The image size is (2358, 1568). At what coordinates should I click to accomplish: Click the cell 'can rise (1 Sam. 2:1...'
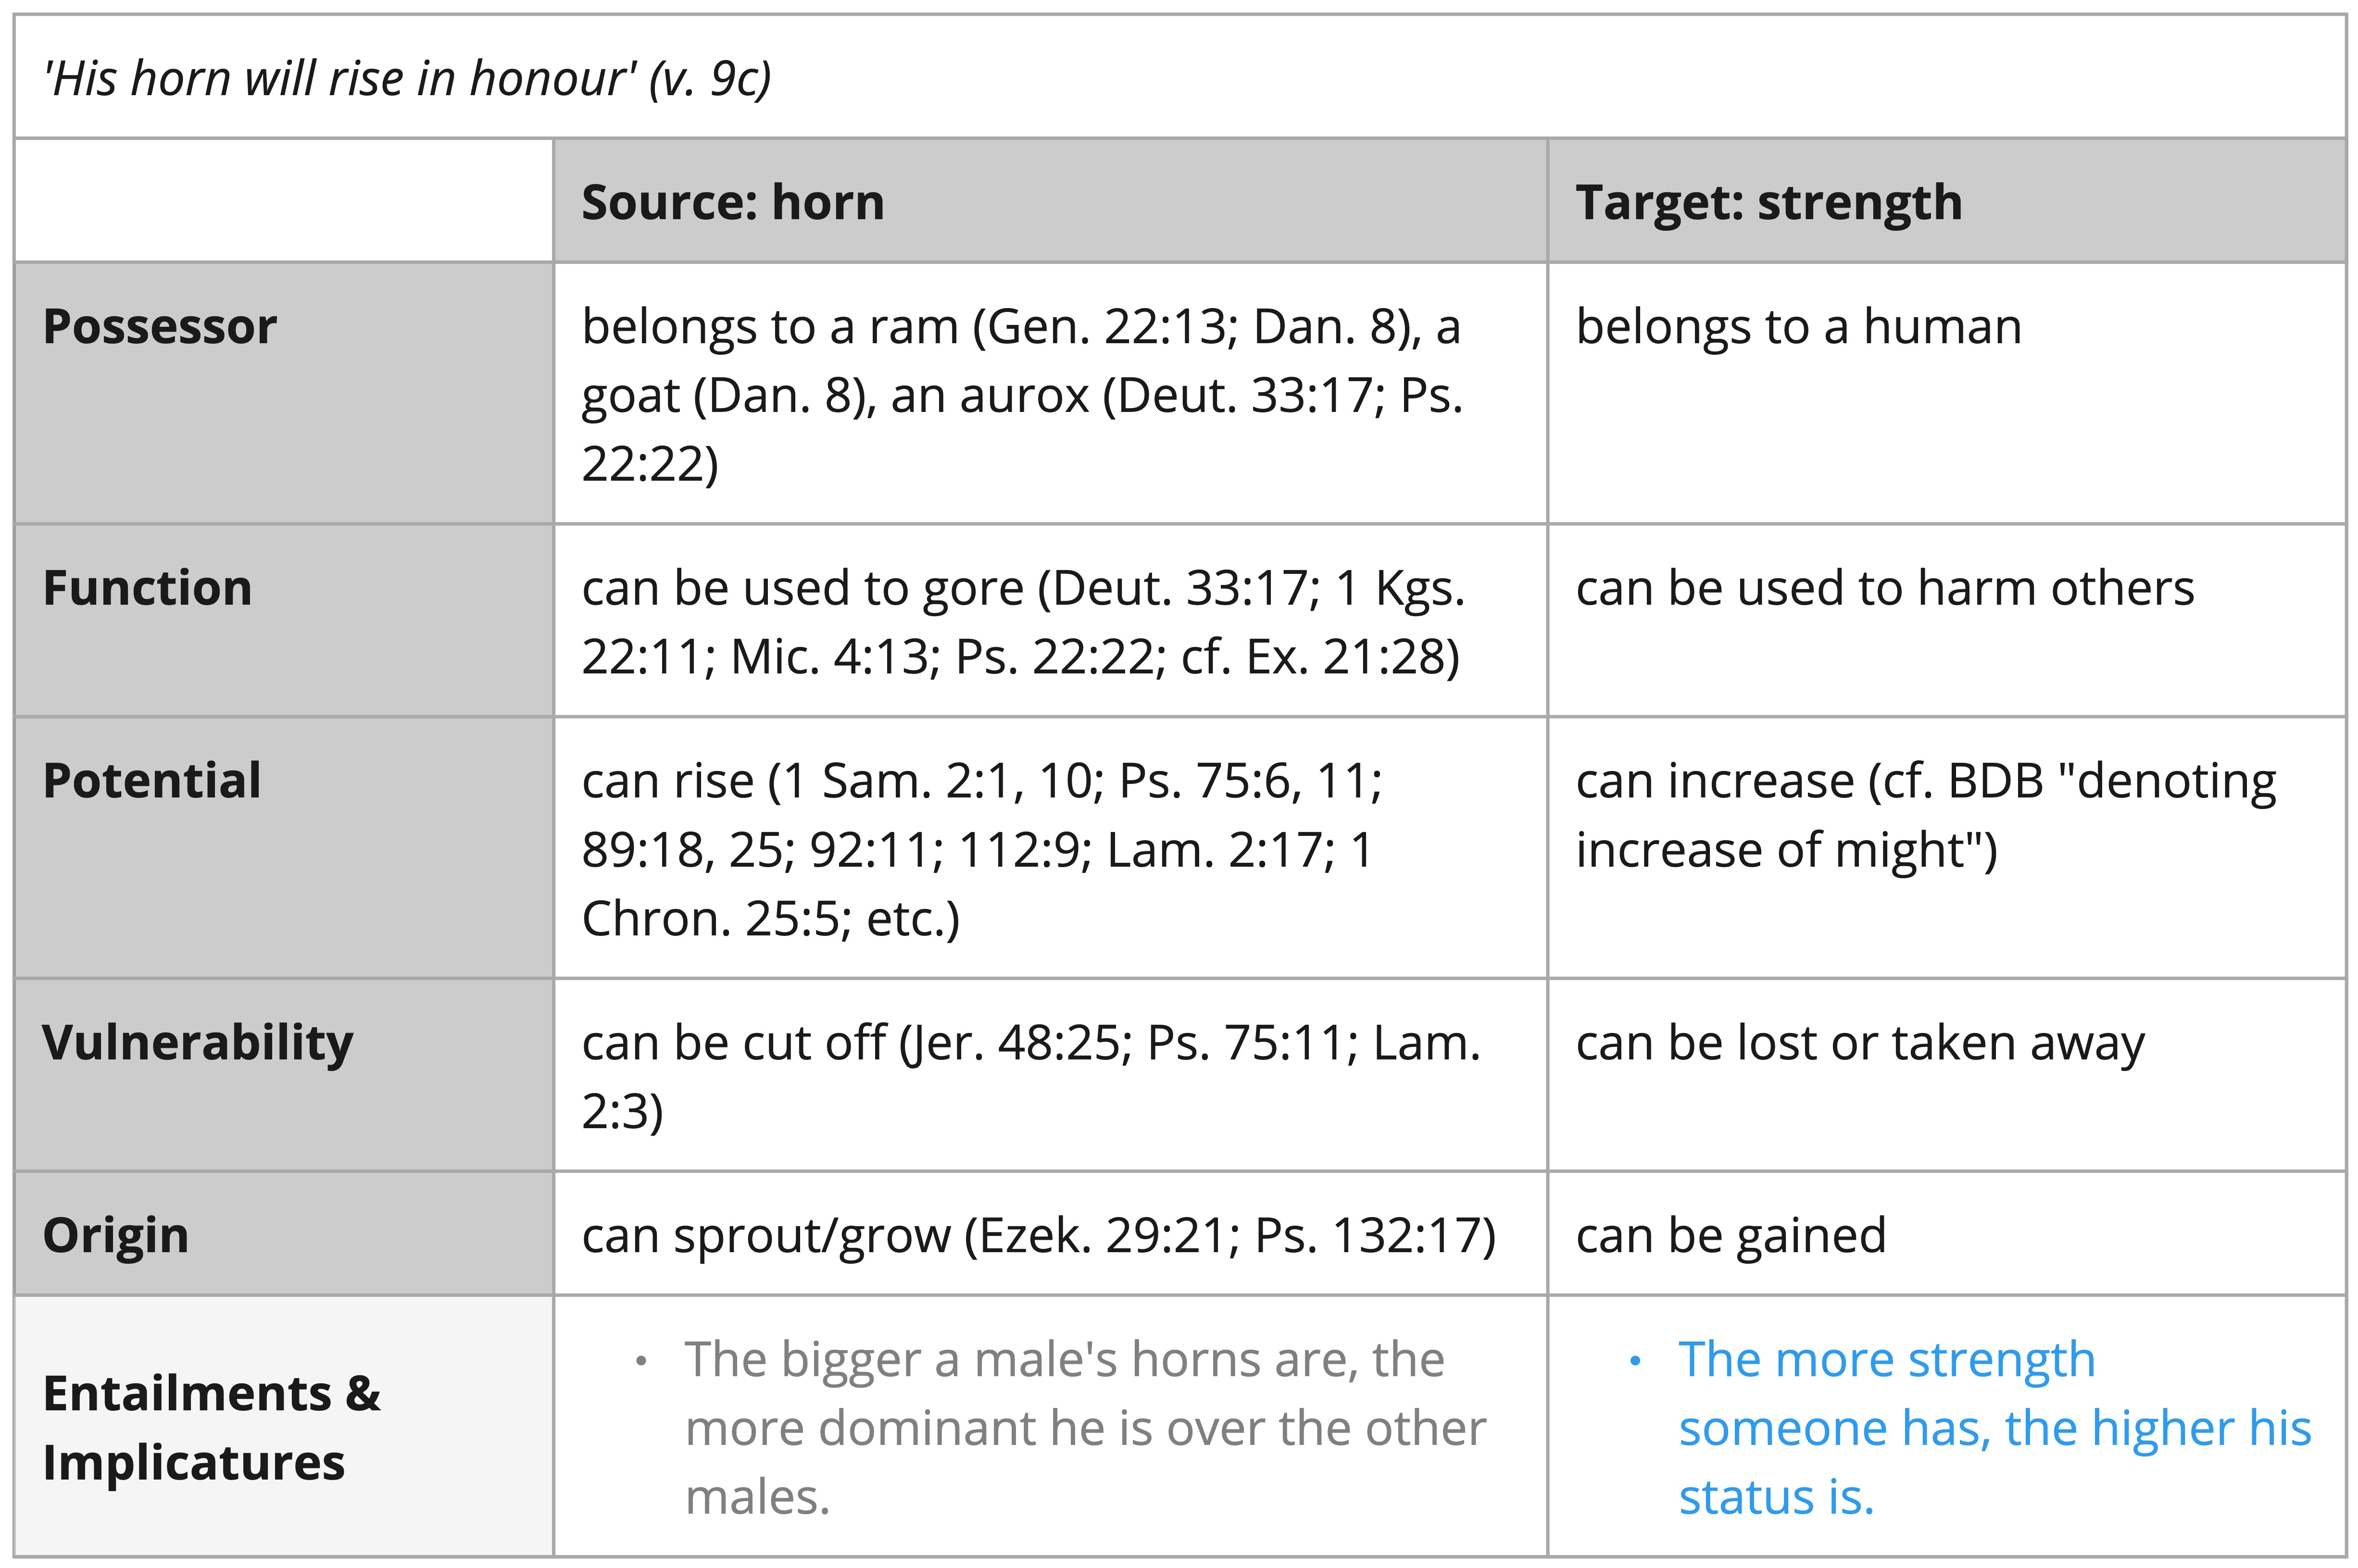pyautogui.click(x=1049, y=848)
